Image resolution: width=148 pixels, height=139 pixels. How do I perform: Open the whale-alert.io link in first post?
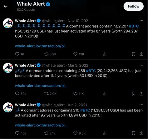41,46
